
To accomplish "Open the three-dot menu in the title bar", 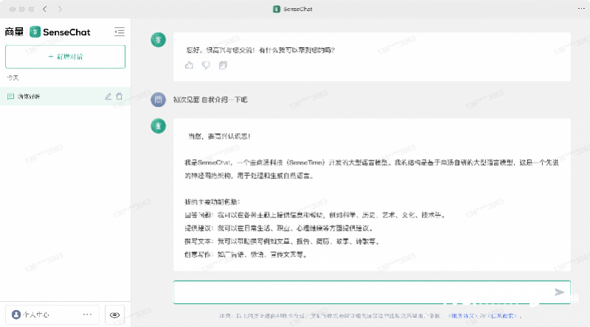I will click(x=581, y=9).
